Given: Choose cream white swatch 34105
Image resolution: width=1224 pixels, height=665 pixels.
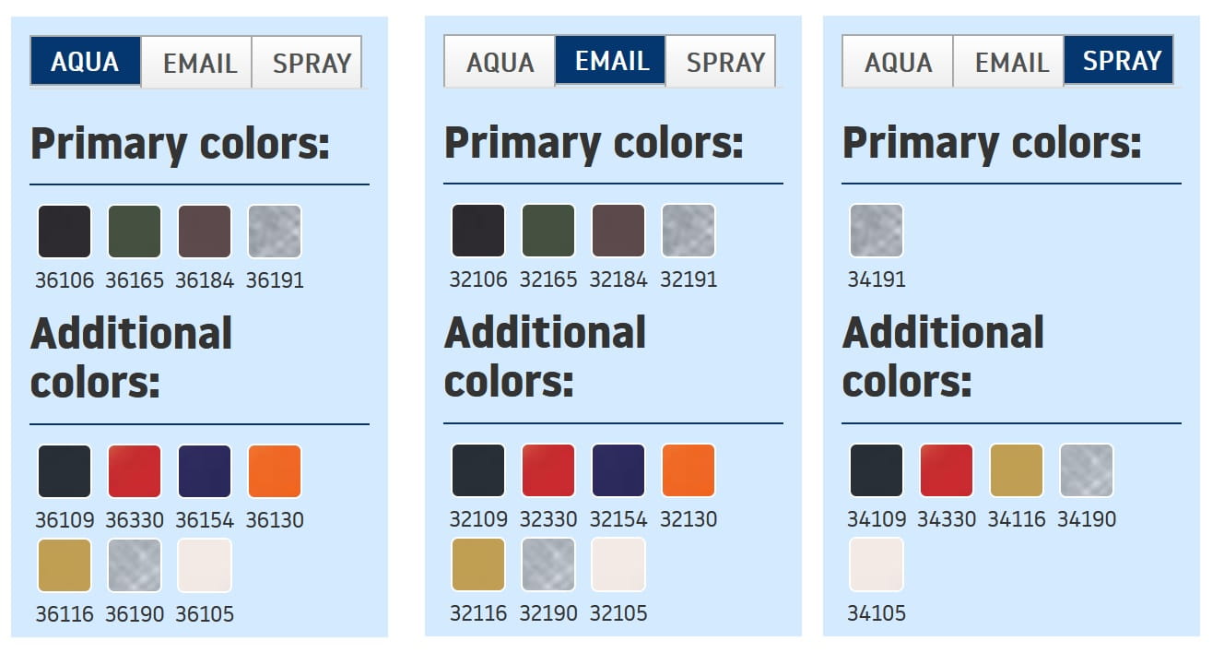Looking at the screenshot, I should [877, 564].
